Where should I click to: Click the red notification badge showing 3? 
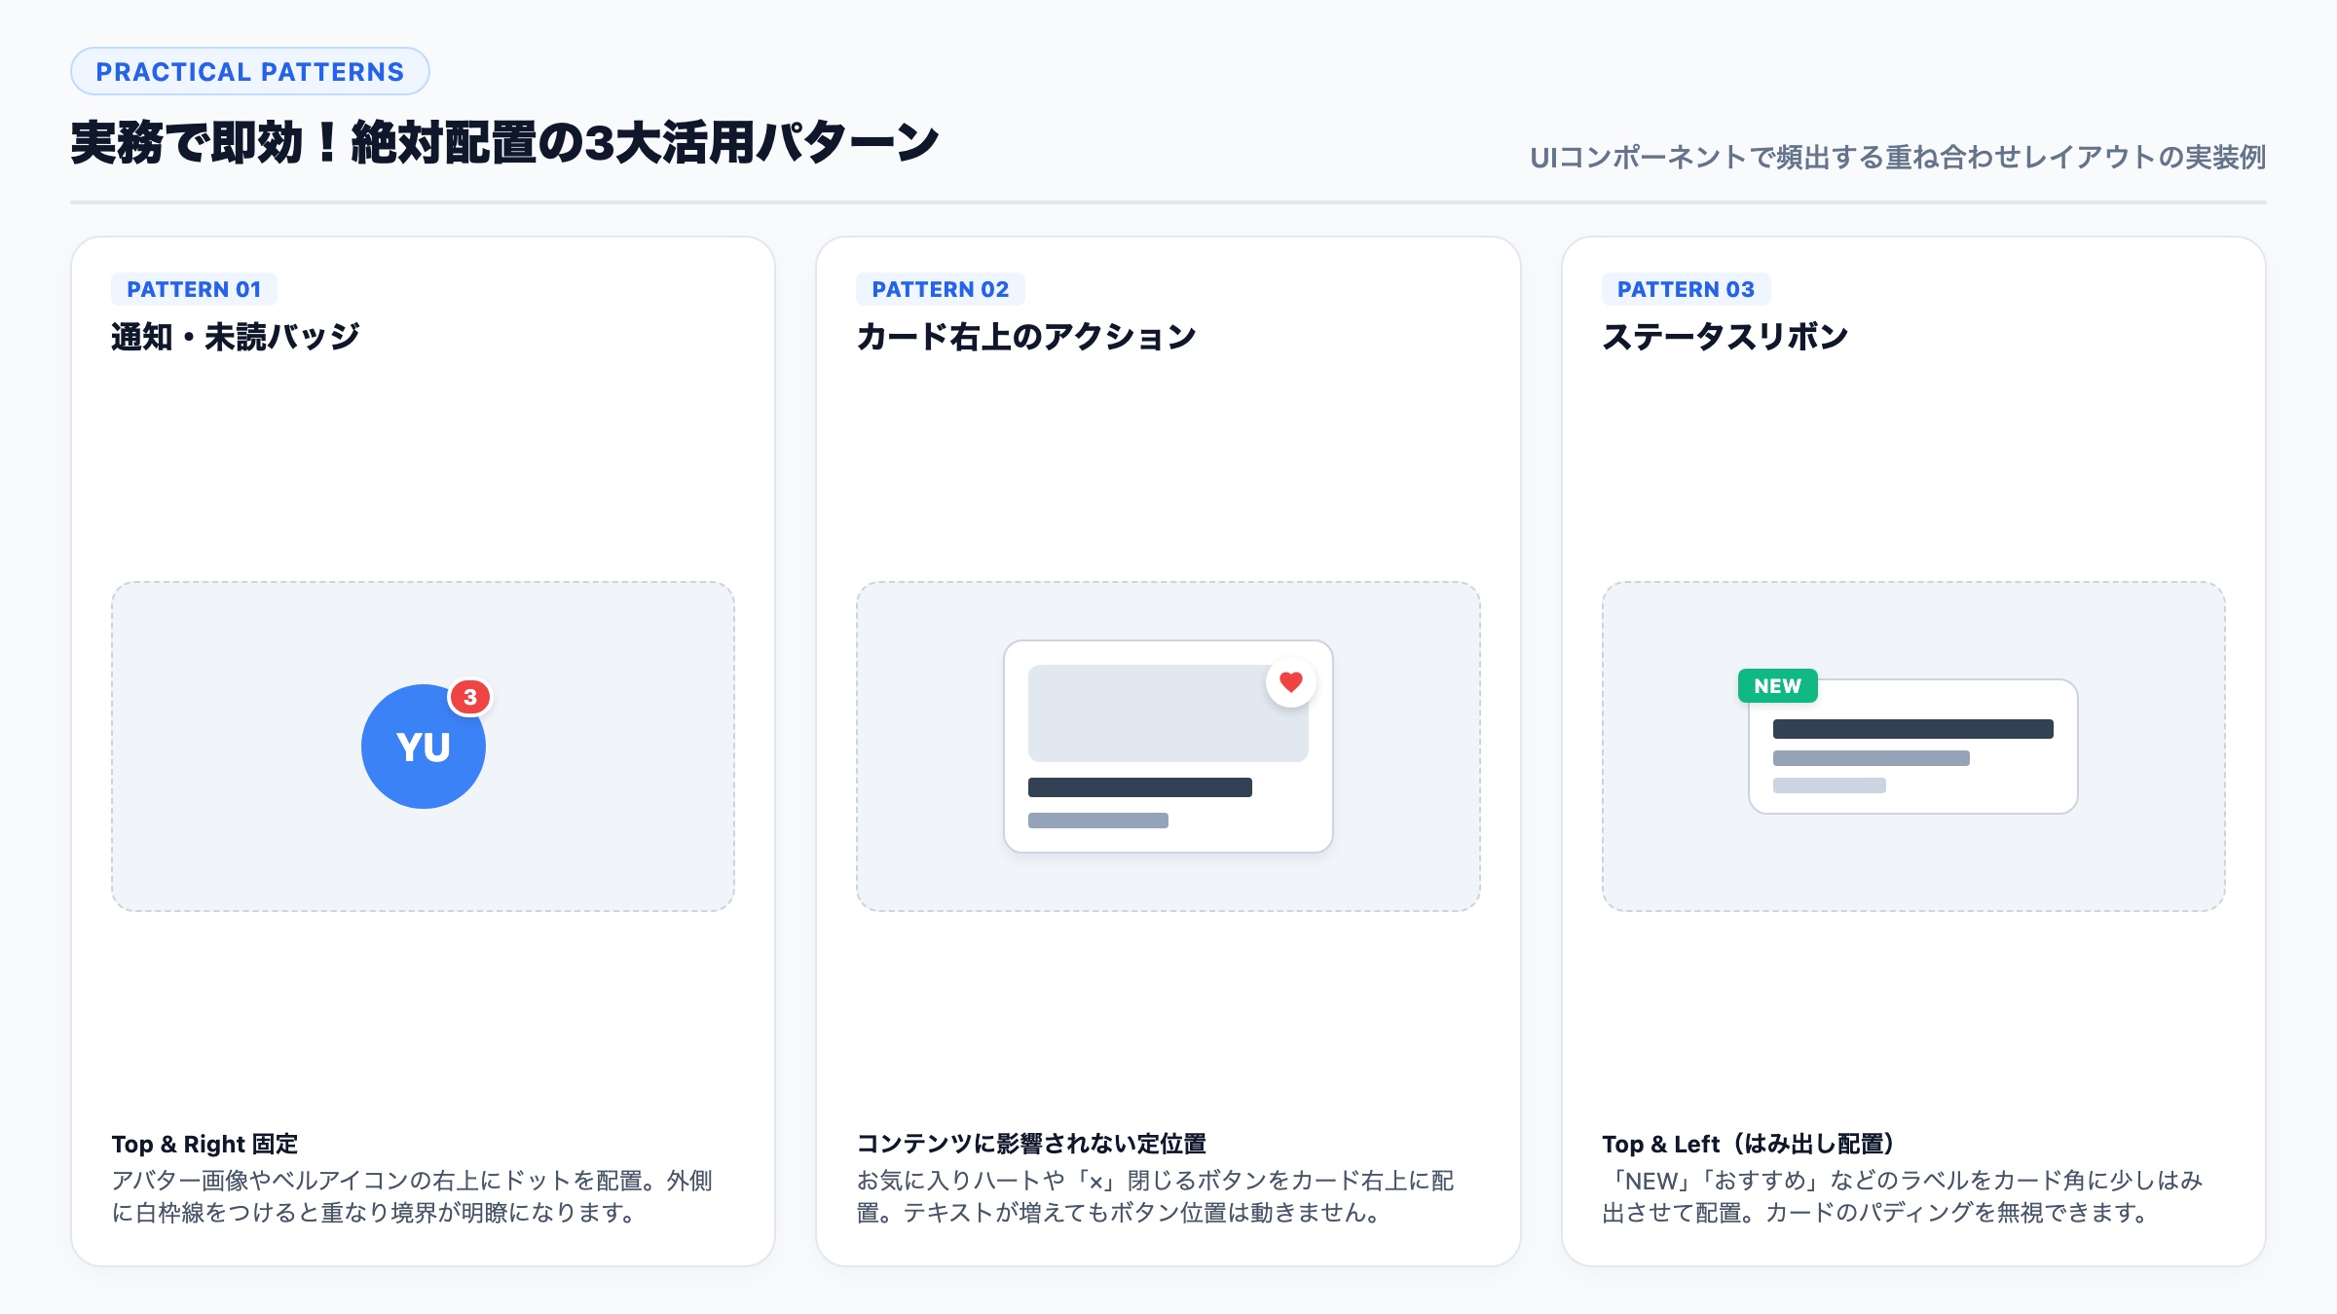[470, 697]
